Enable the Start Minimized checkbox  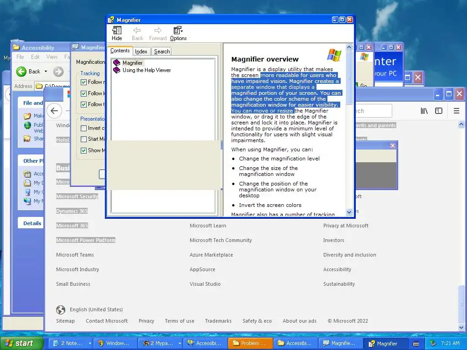tap(84, 139)
